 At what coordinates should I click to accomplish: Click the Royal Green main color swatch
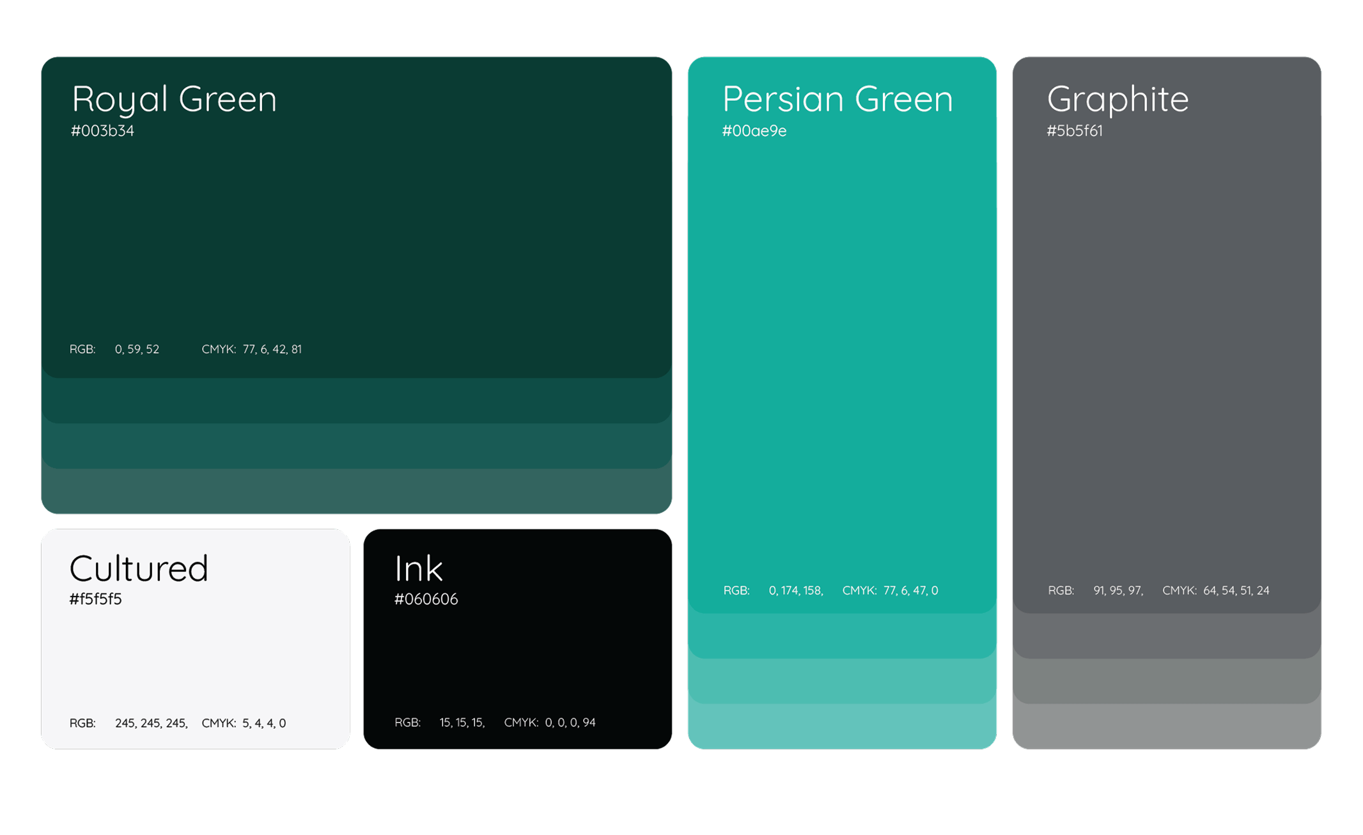coord(356,217)
